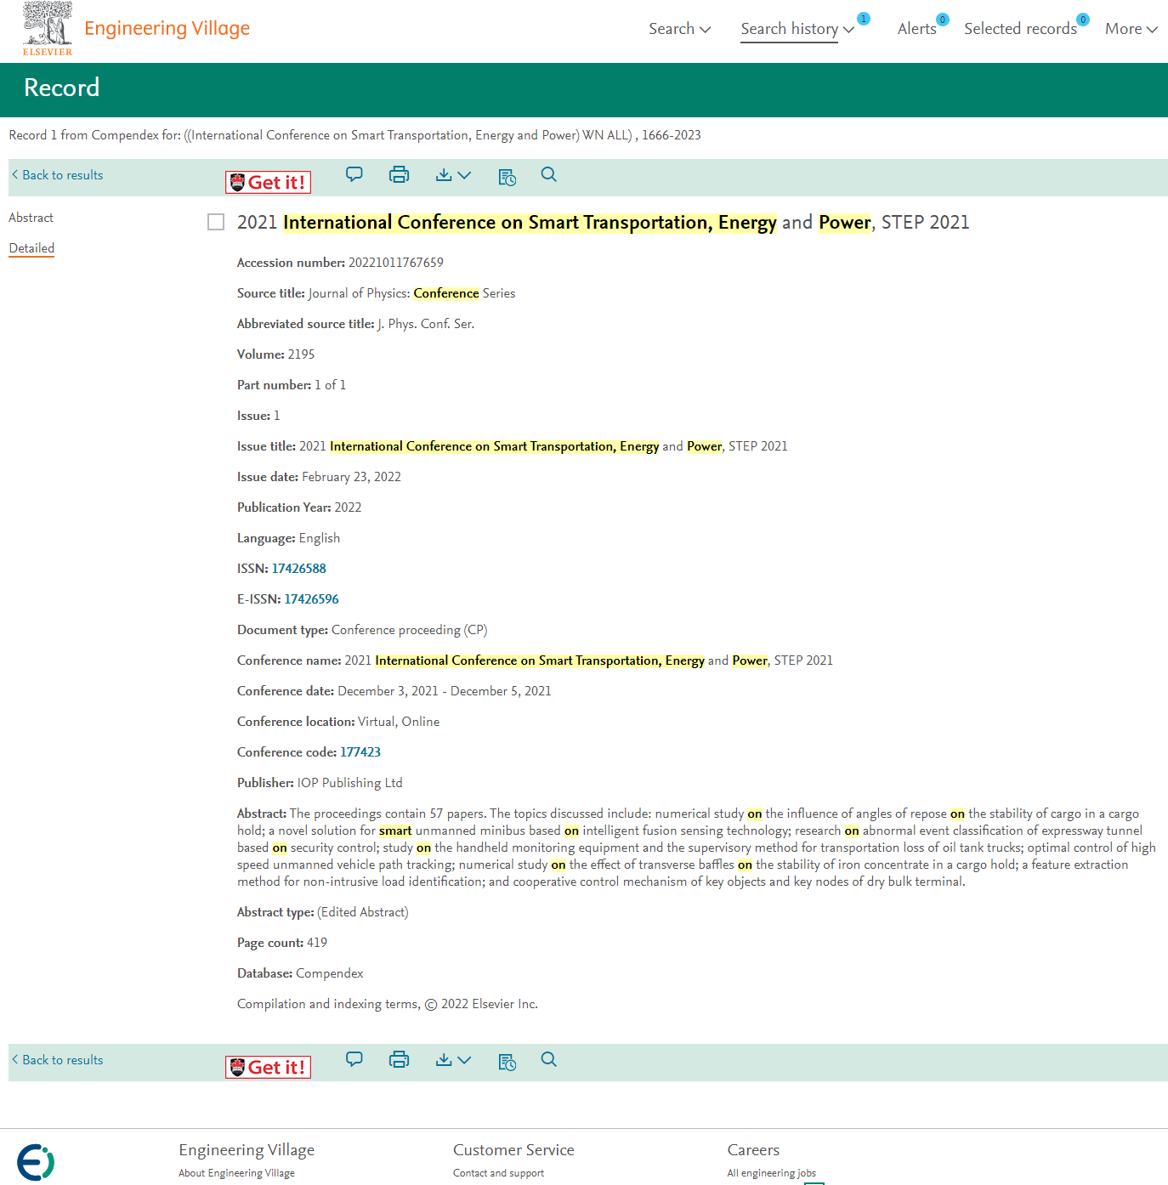
Task: Click top magnifier search icon in toolbar
Action: click(x=549, y=174)
